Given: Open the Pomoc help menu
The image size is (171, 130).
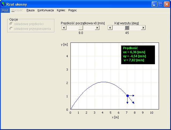Looking at the screenshot, I should click(72, 10).
